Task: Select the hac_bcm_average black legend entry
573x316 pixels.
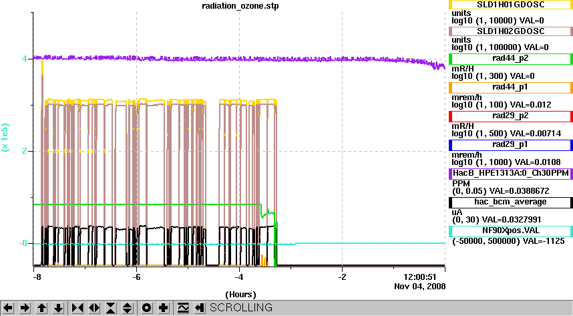Action: (510, 202)
